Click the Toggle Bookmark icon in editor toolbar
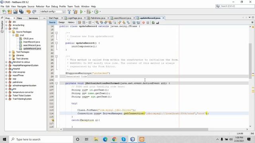255x143 pixels. pos(128,23)
